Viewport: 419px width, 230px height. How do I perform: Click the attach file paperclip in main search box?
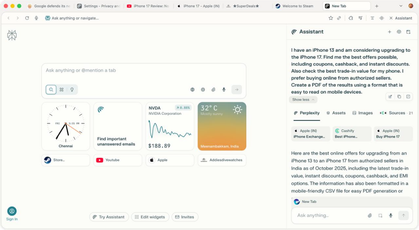(x=213, y=90)
